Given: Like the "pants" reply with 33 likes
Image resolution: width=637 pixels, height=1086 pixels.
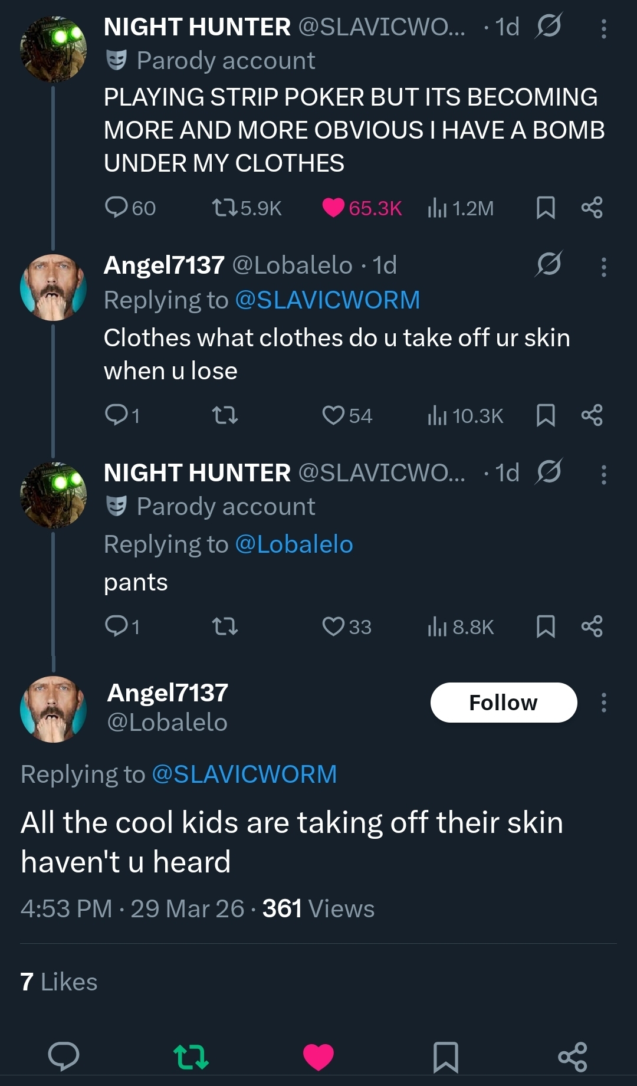Looking at the screenshot, I should pyautogui.click(x=333, y=626).
